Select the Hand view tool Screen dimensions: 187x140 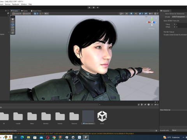13,19
